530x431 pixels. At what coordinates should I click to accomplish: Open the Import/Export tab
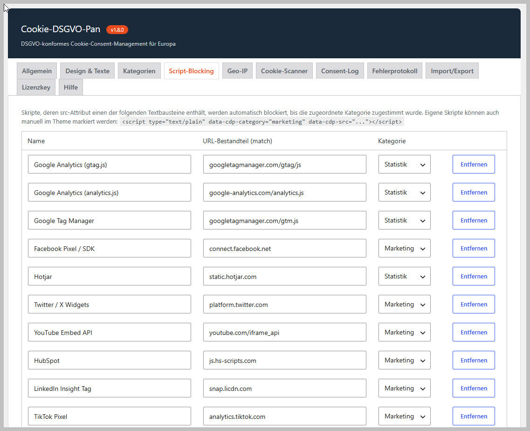click(x=452, y=71)
